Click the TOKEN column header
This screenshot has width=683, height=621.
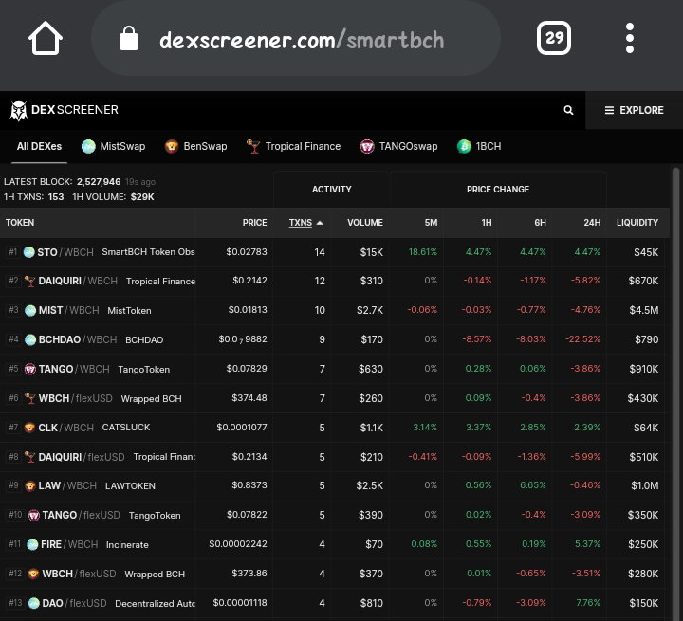[x=20, y=223]
